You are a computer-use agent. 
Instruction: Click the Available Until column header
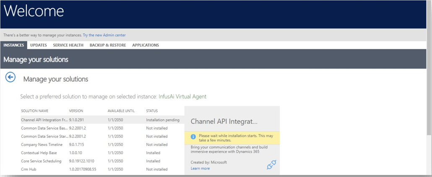pos(121,111)
